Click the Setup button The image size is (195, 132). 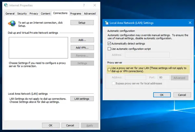[x=82, y=23]
